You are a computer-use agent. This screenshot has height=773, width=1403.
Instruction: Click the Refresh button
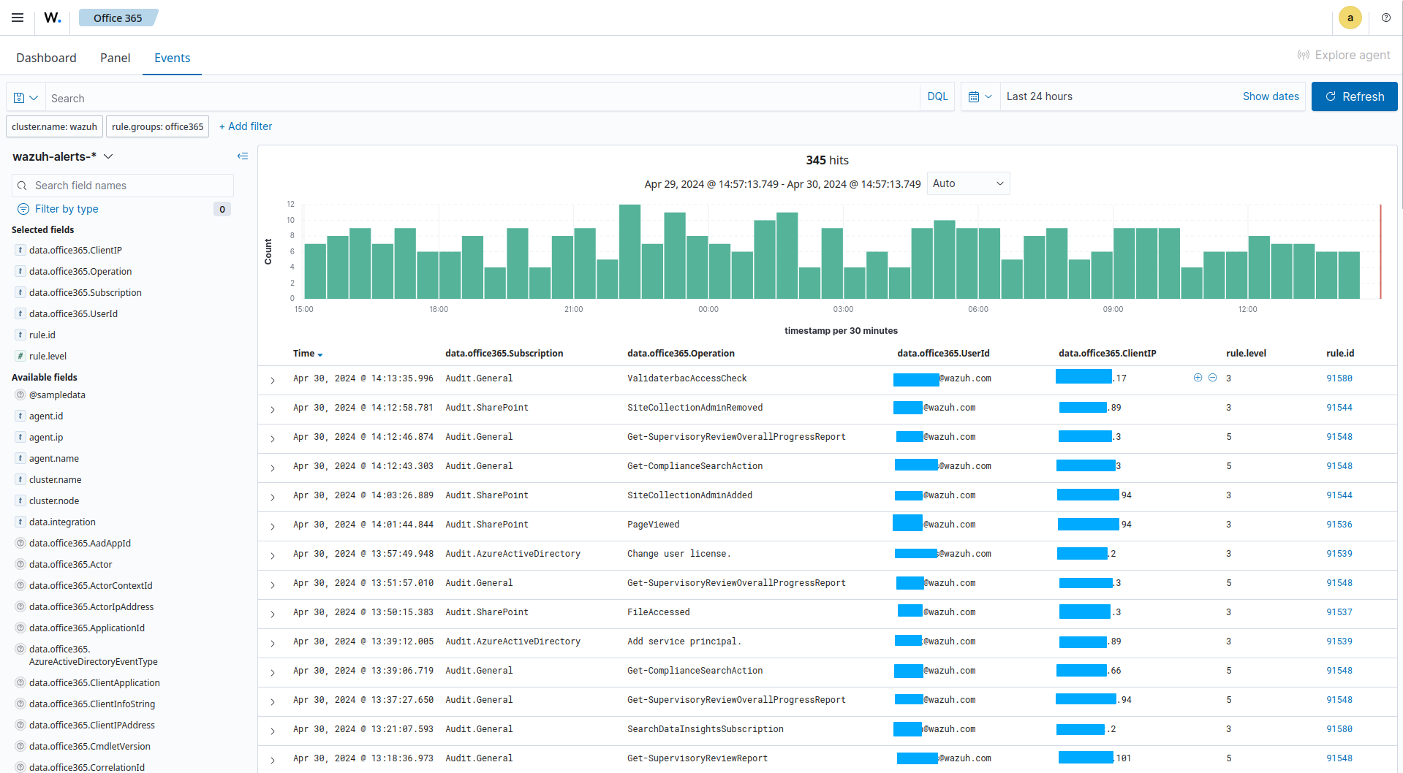[1353, 96]
